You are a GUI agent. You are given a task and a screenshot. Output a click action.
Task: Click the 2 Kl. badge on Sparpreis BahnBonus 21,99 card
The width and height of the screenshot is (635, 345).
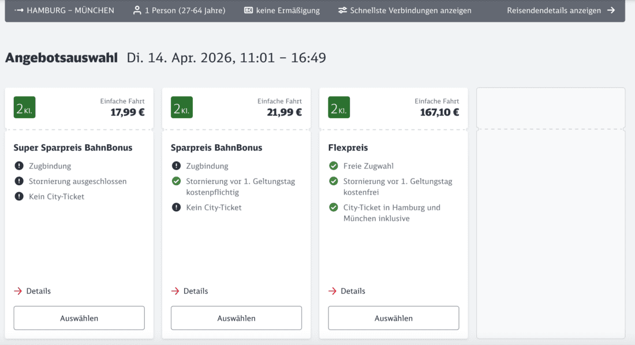tap(181, 107)
